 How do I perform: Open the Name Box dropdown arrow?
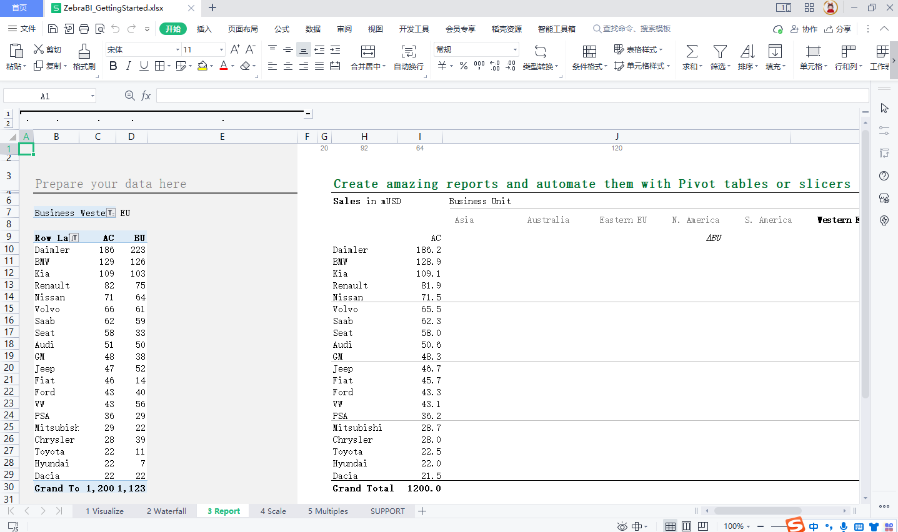click(92, 96)
